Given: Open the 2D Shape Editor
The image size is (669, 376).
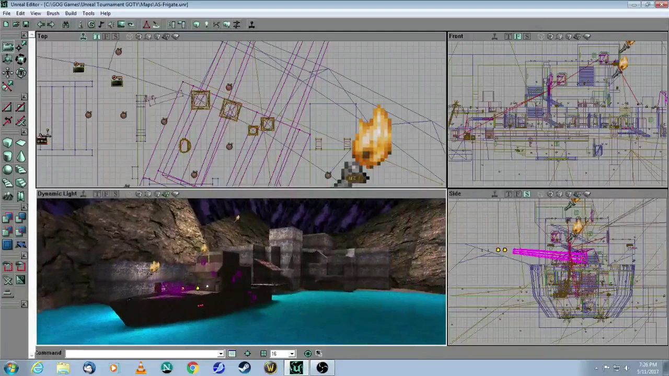Looking at the screenshot, I should [146, 25].
